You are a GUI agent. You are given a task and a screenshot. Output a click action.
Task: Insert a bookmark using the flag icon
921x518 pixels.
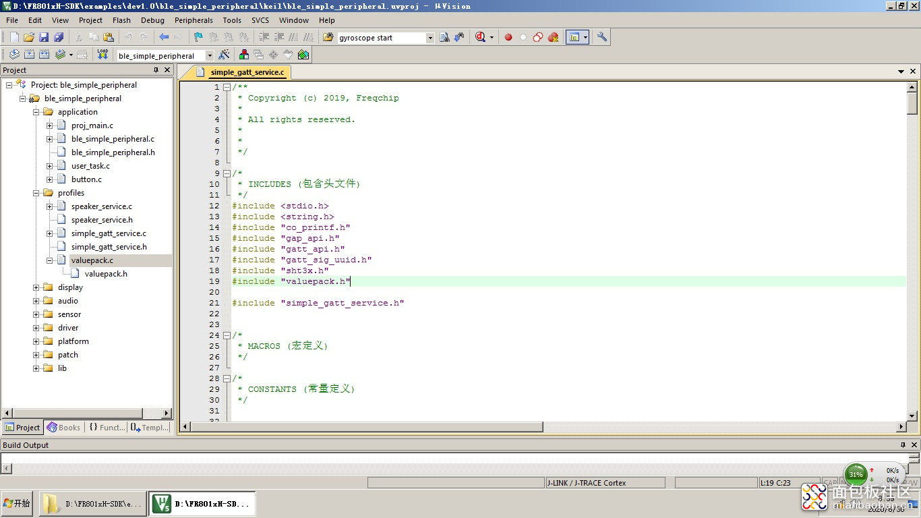(x=198, y=38)
